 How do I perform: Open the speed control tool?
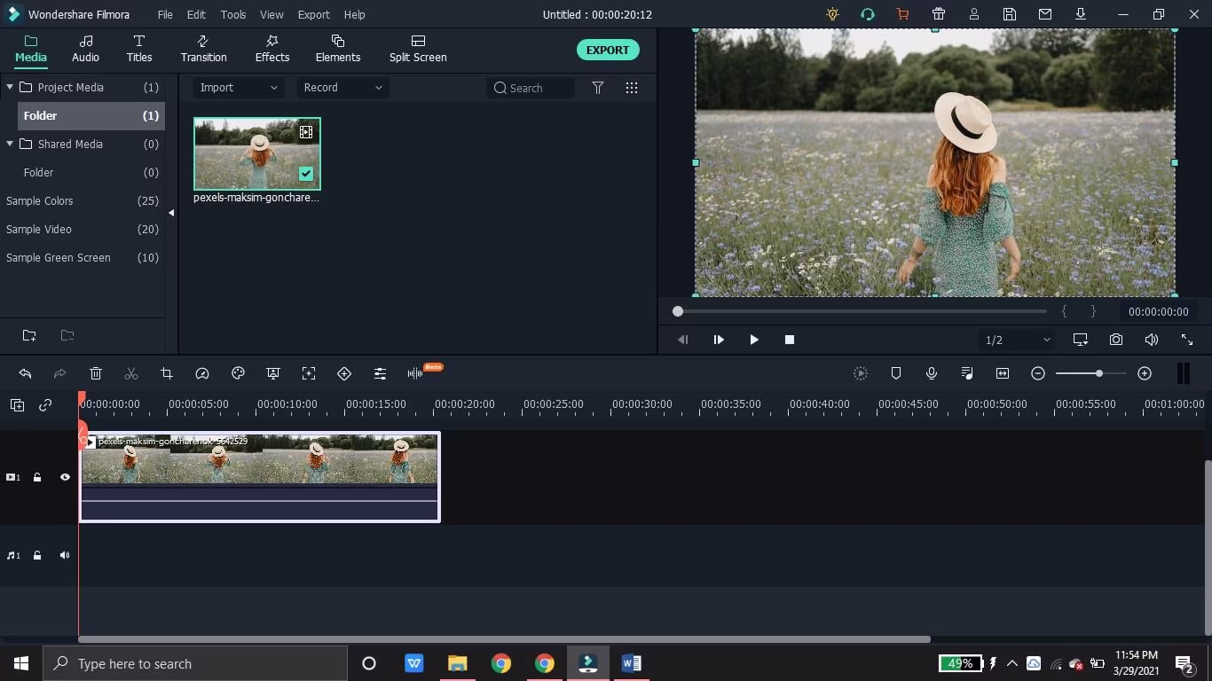202,374
